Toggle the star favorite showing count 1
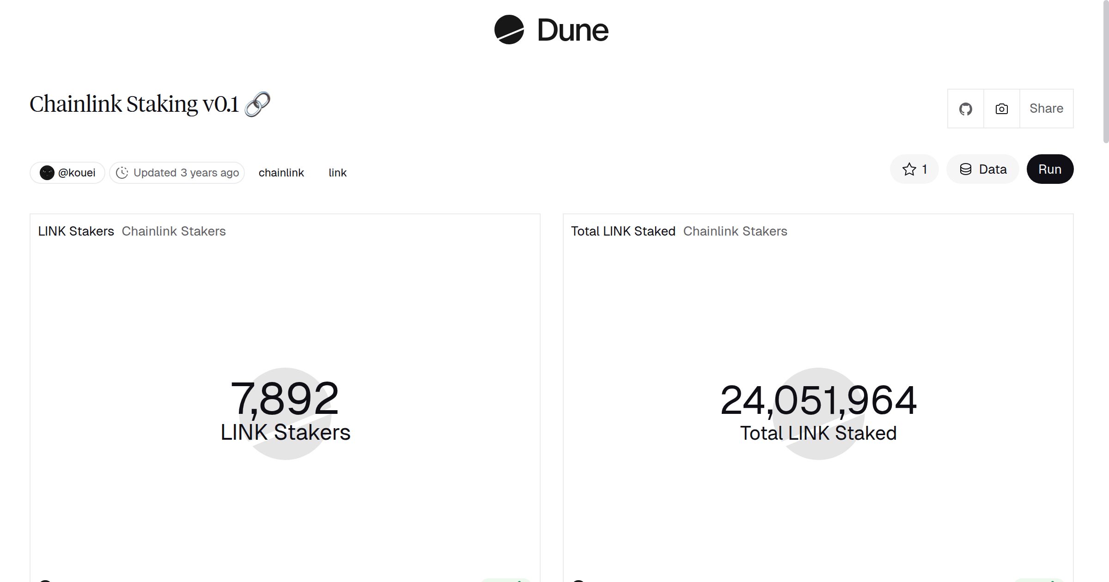The height and width of the screenshot is (582, 1109). pos(914,169)
